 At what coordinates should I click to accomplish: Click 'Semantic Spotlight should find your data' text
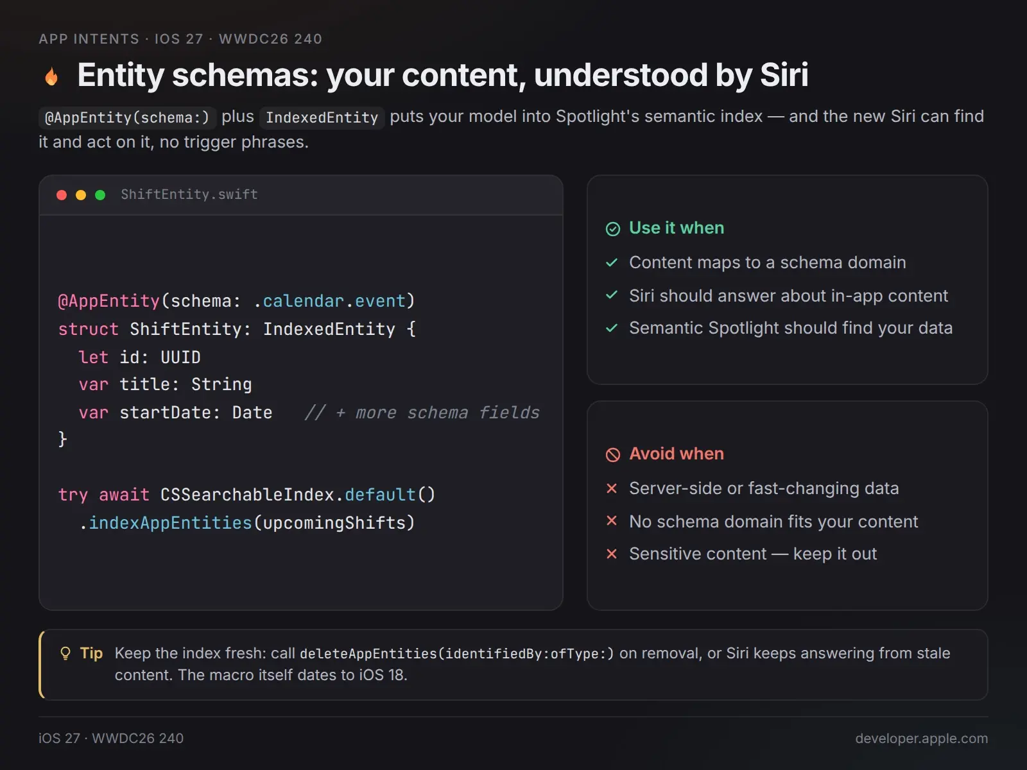[x=791, y=328]
